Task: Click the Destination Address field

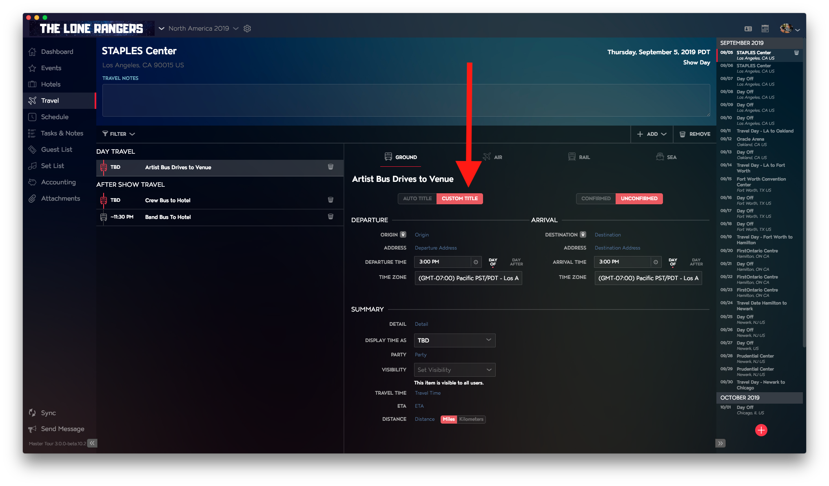Action: point(617,248)
